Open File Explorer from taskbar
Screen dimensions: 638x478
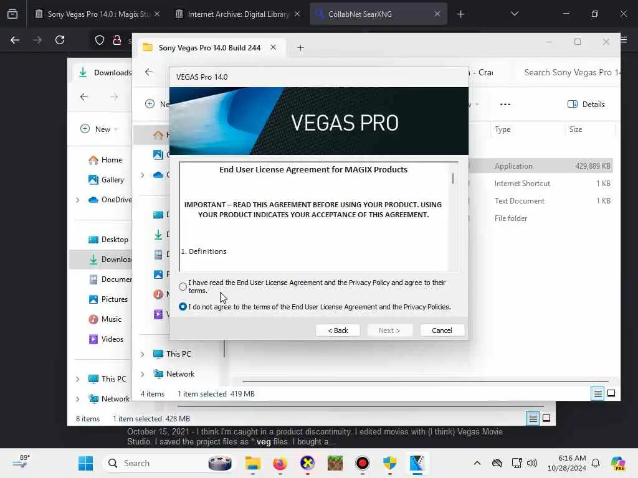[253, 463]
